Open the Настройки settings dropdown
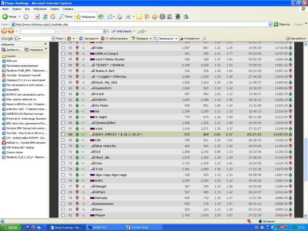 296,39
